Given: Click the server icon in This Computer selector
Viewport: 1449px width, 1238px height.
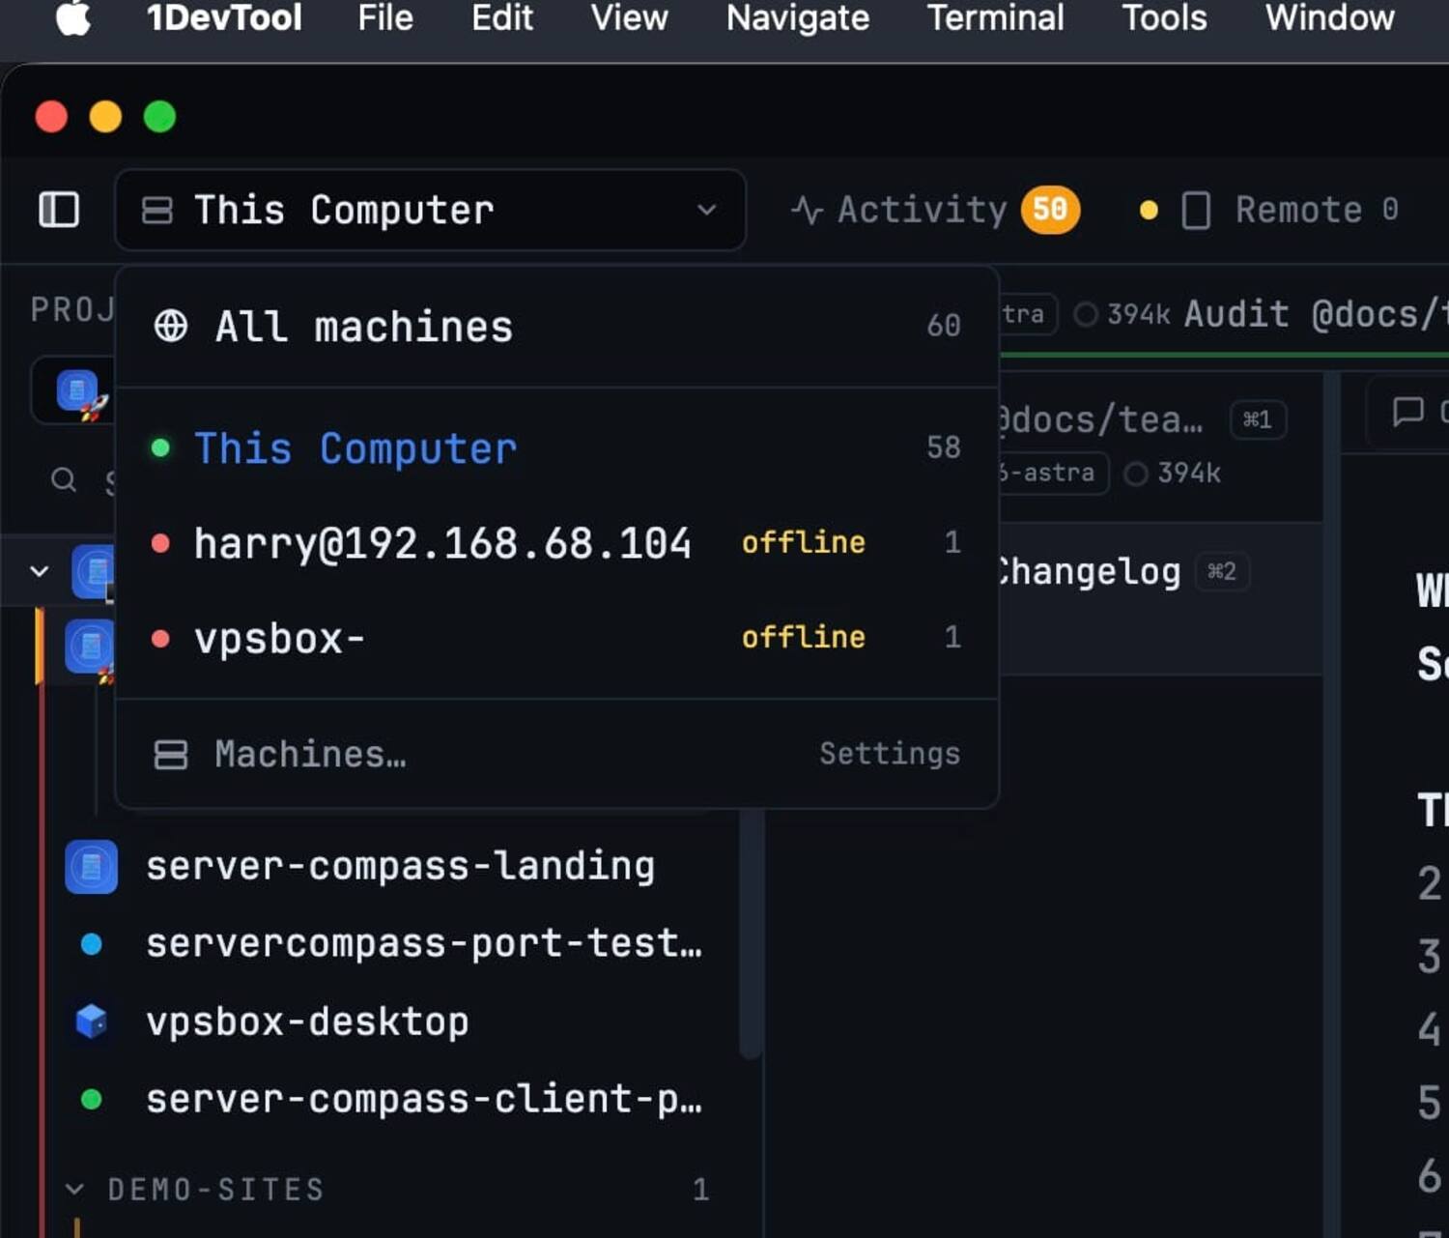Looking at the screenshot, I should pos(157,211).
